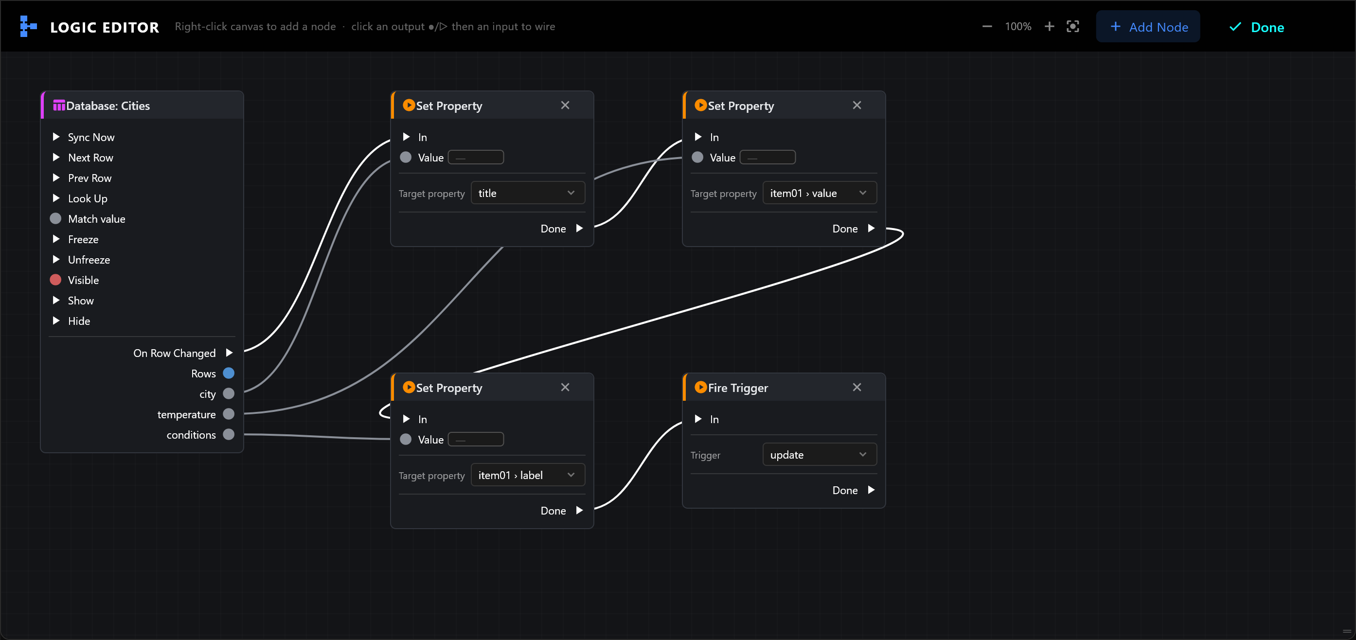1356x640 pixels.
Task: Click the Match value input port
Action: pos(55,218)
